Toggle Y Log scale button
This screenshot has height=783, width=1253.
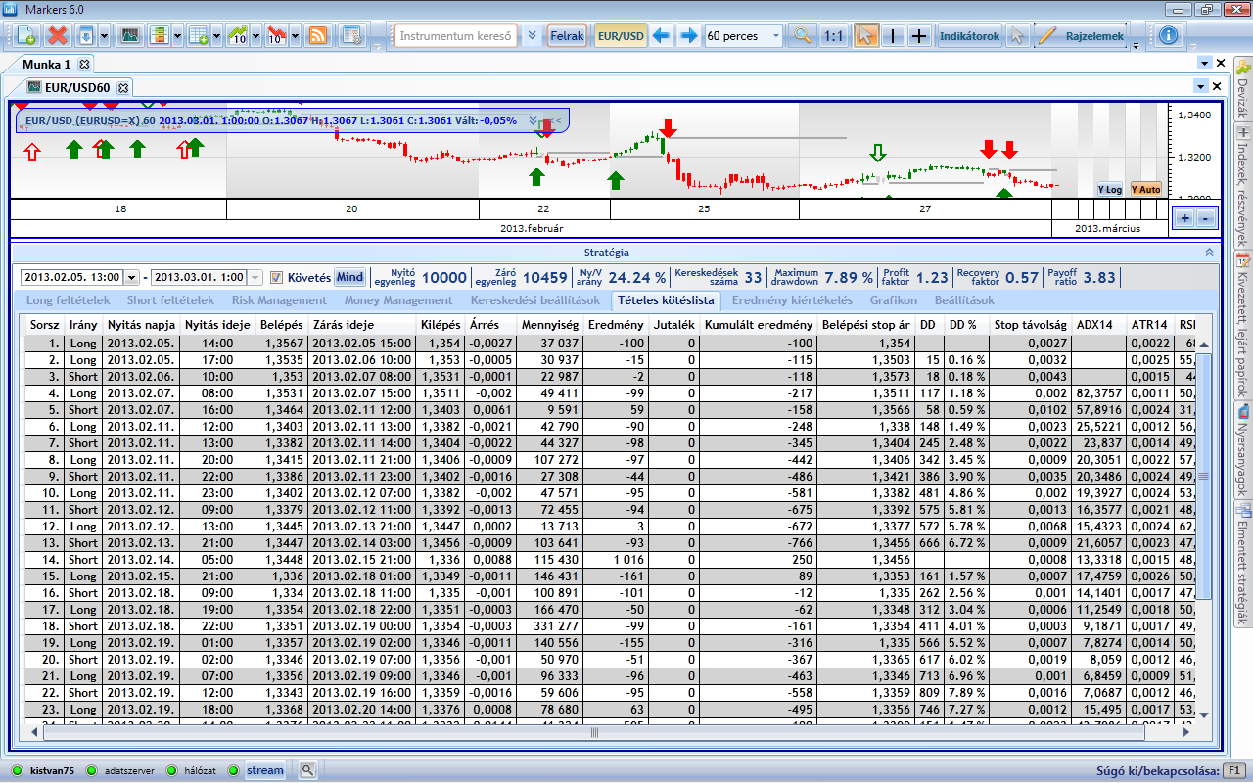tap(1110, 190)
